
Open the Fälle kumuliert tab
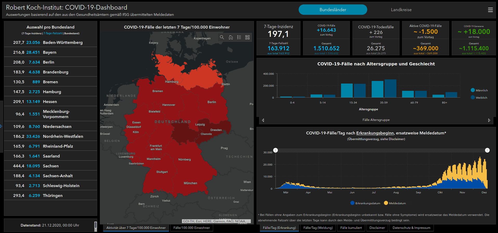point(351,228)
